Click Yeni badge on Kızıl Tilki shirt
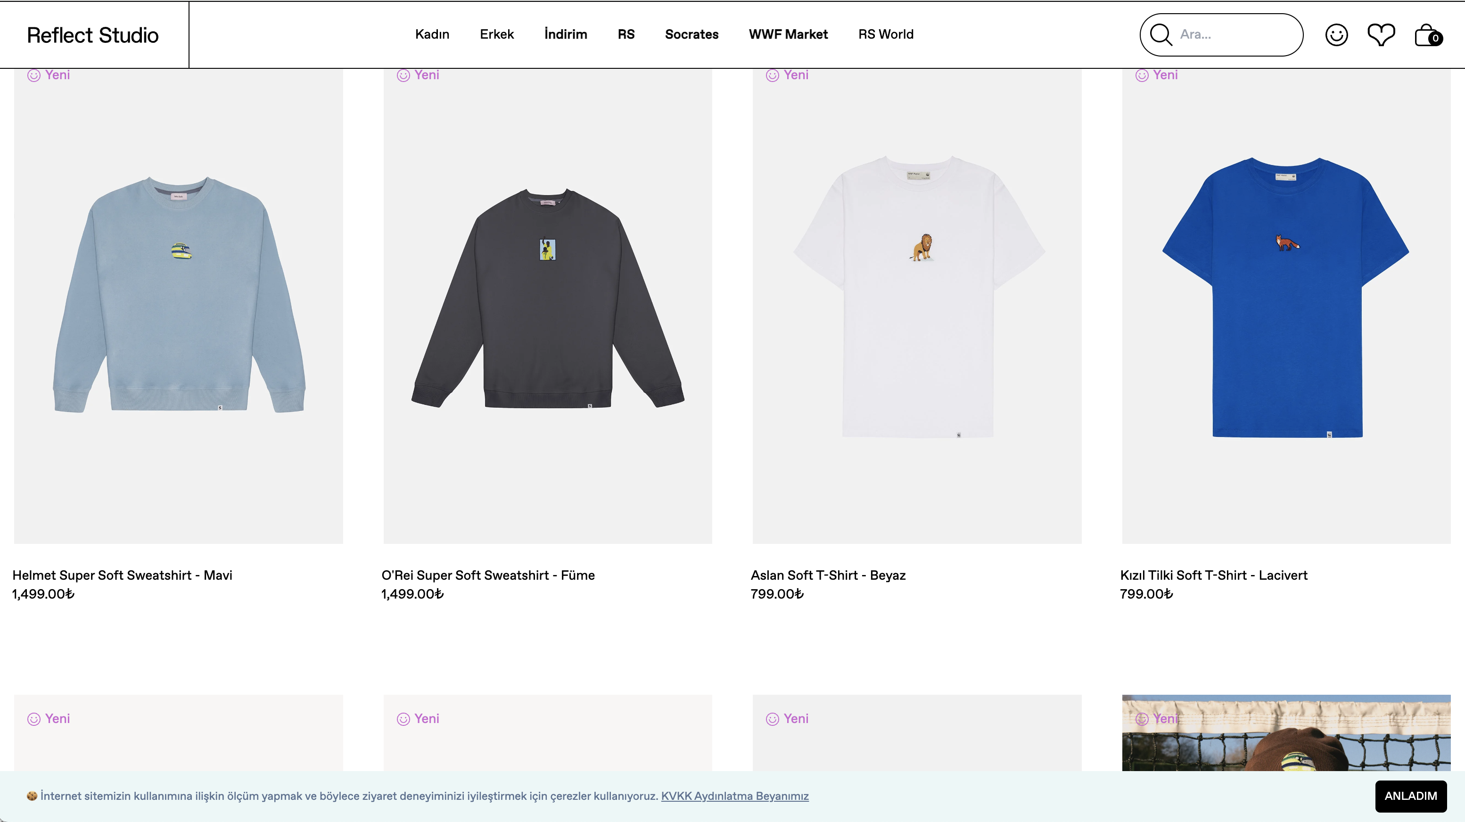This screenshot has width=1465, height=822. pos(1157,75)
